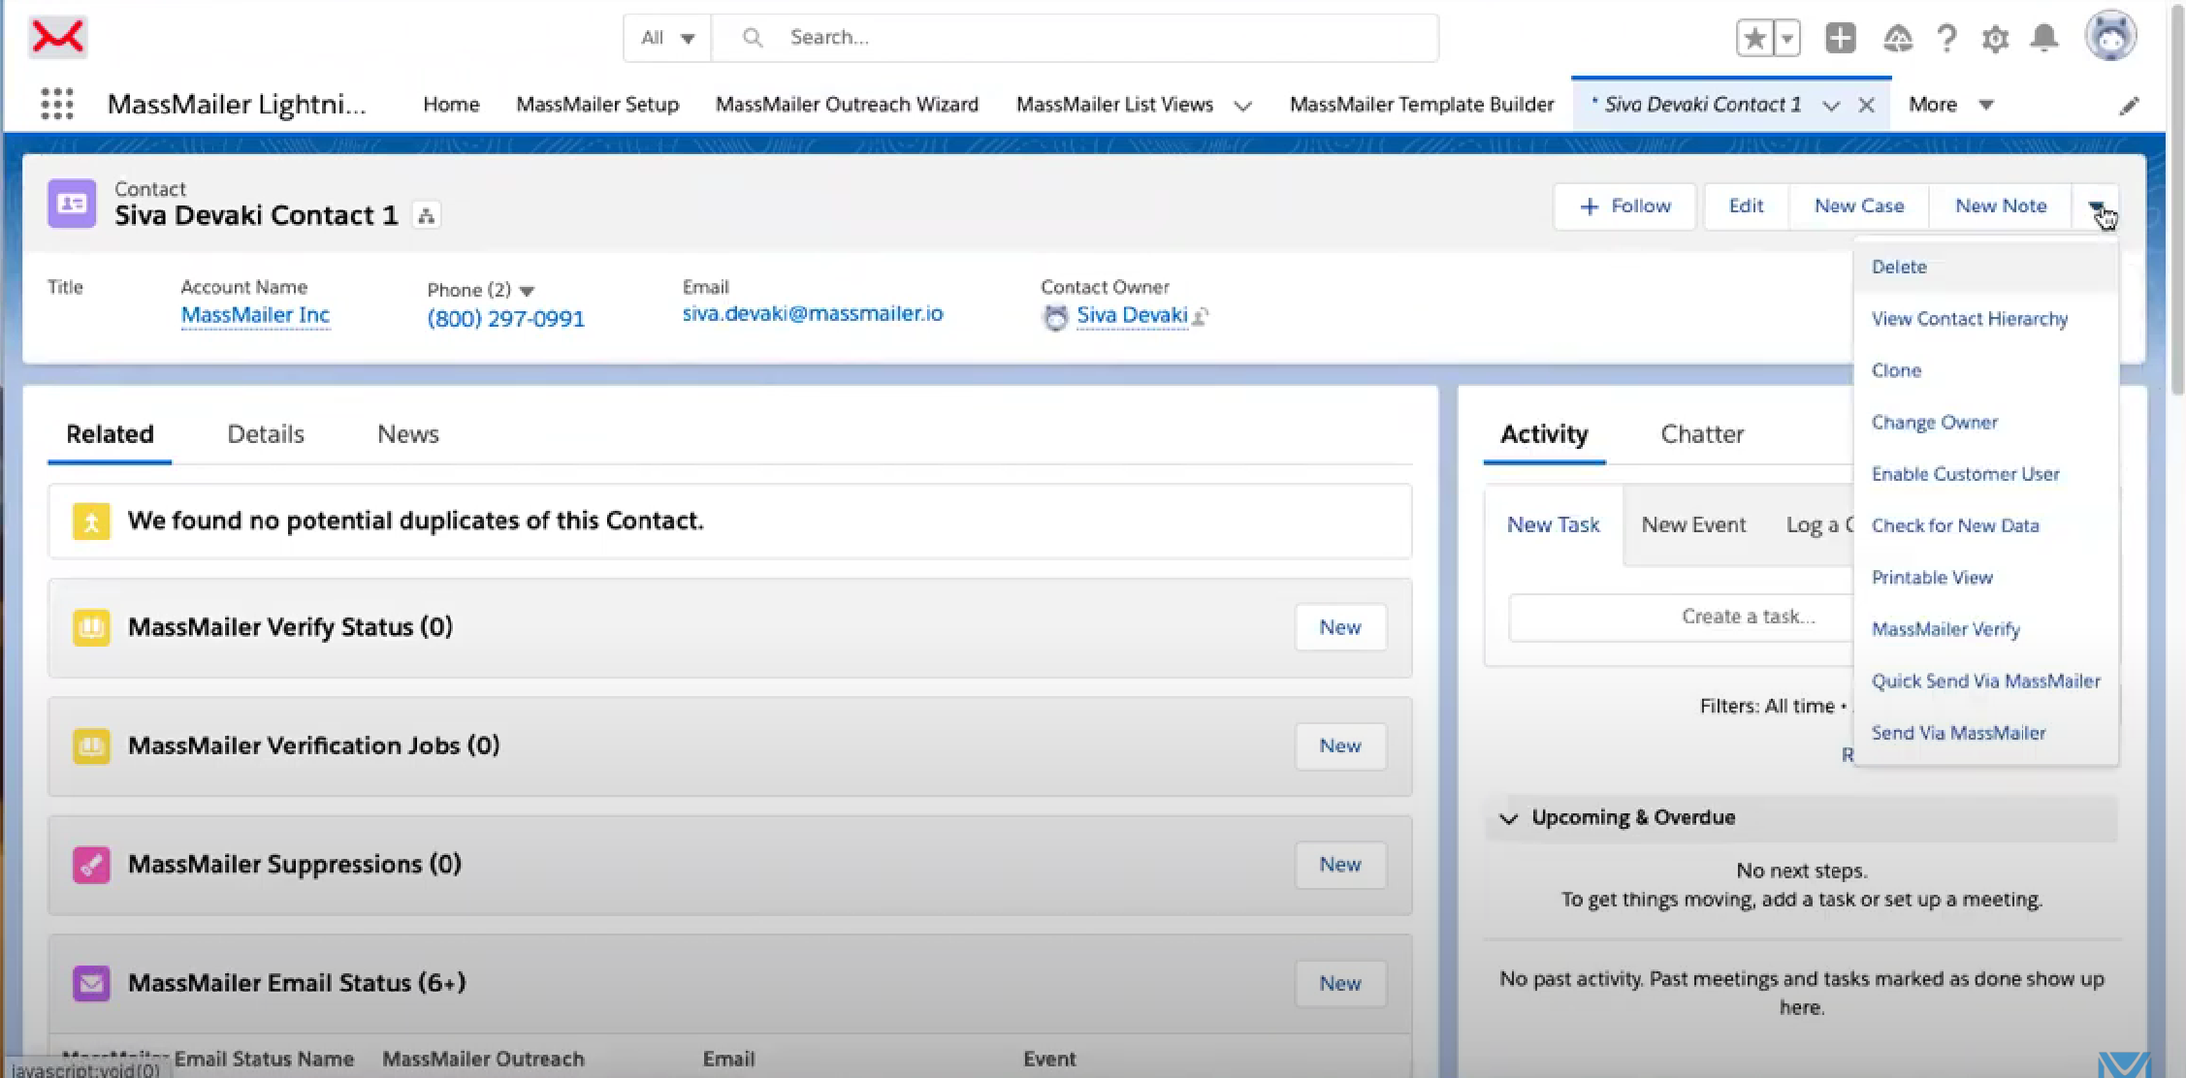Click the siva.devaki@massmailer.io email link
The width and height of the screenshot is (2186, 1078).
813,314
